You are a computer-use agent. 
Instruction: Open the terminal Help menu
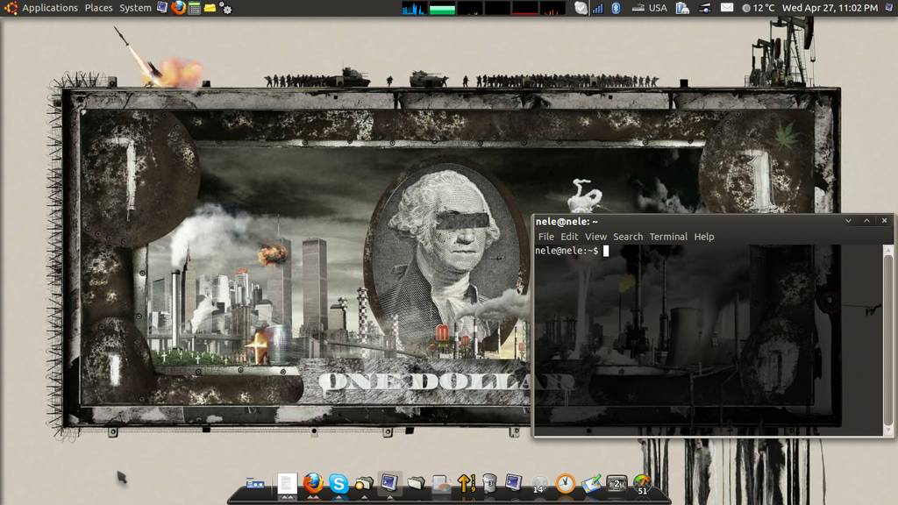click(x=704, y=237)
